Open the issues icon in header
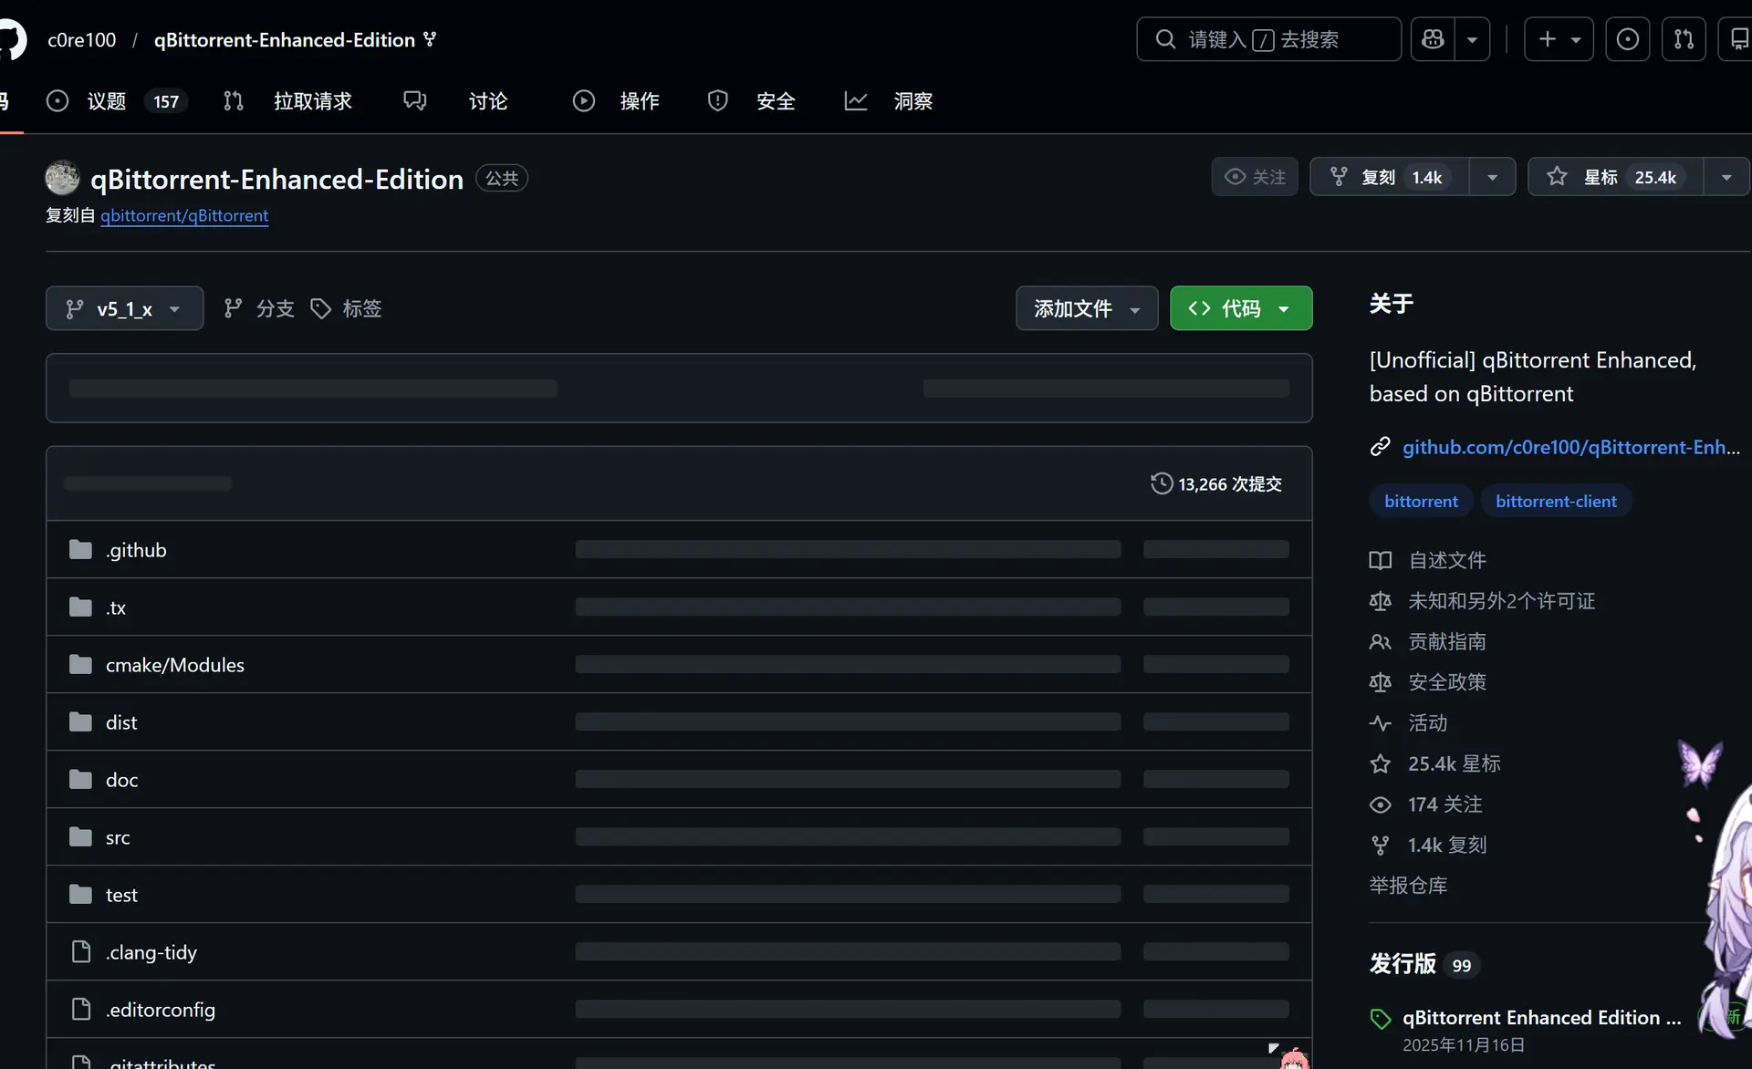This screenshot has width=1752, height=1069. click(1627, 39)
